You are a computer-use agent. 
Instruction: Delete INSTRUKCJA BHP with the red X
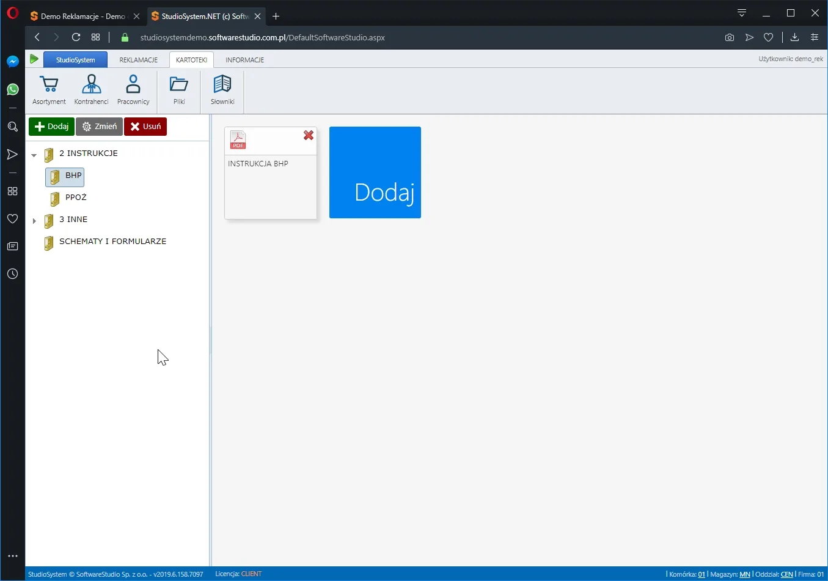coord(309,135)
